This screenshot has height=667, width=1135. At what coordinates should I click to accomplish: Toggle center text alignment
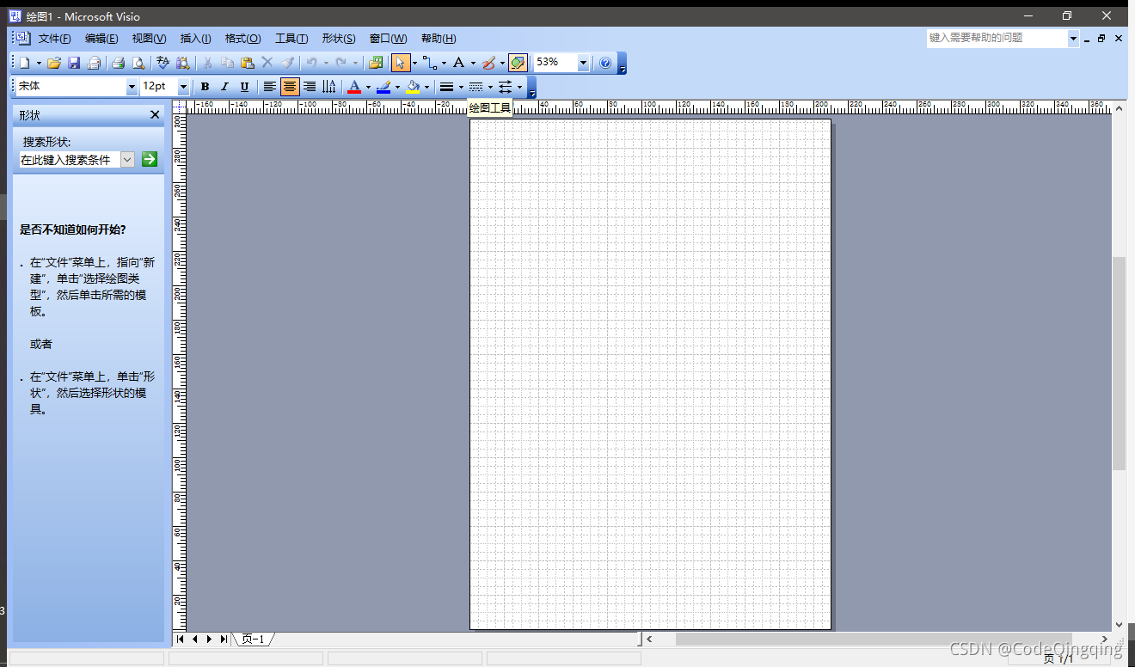pos(290,87)
